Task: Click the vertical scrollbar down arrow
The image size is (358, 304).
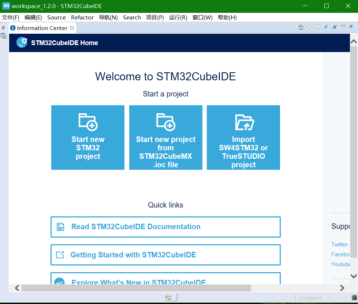Action: tap(354, 276)
